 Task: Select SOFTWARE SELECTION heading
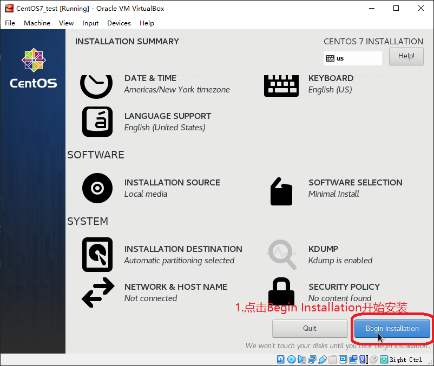click(356, 182)
